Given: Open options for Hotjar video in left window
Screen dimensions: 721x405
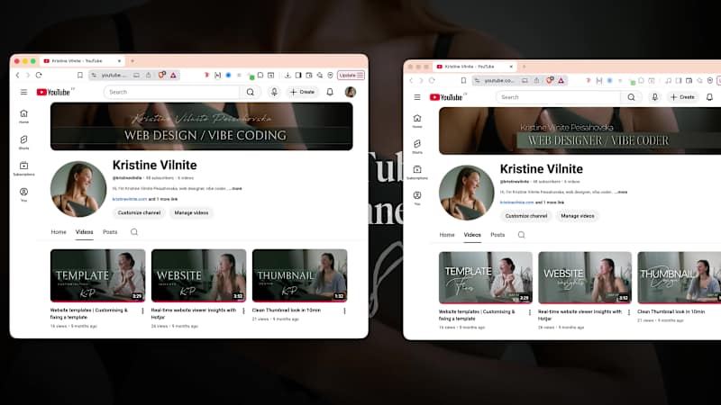Looking at the screenshot, I should (x=243, y=311).
